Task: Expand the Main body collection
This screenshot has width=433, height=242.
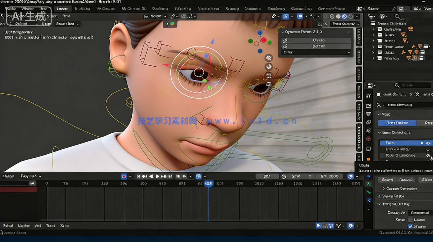Action: [374, 58]
